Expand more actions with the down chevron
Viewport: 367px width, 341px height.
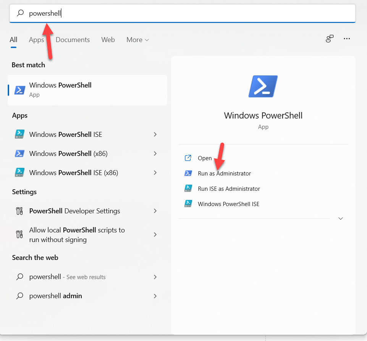pos(341,219)
